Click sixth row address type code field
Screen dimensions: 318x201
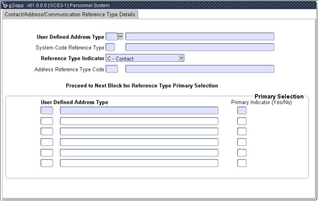click(47, 163)
